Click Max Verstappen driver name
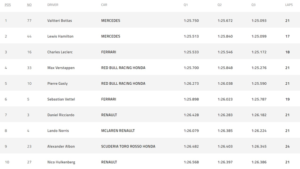This screenshot has height=169, width=300. point(61,68)
